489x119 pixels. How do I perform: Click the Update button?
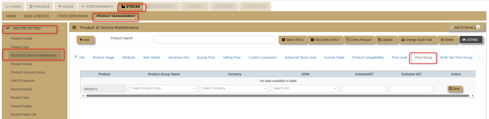pos(385,40)
